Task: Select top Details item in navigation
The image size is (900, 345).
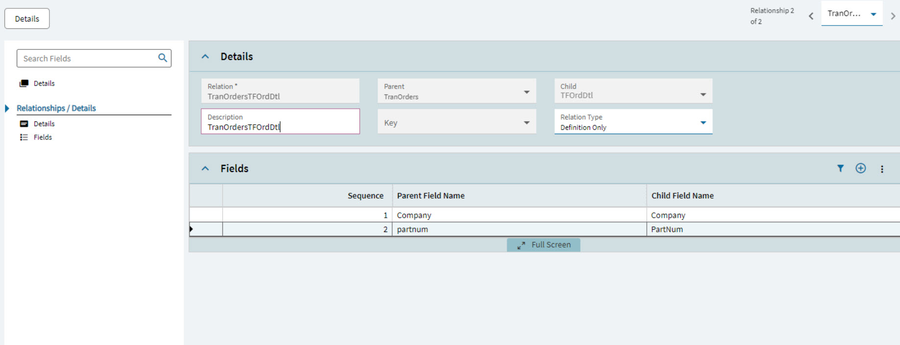Action: pyautogui.click(x=44, y=83)
